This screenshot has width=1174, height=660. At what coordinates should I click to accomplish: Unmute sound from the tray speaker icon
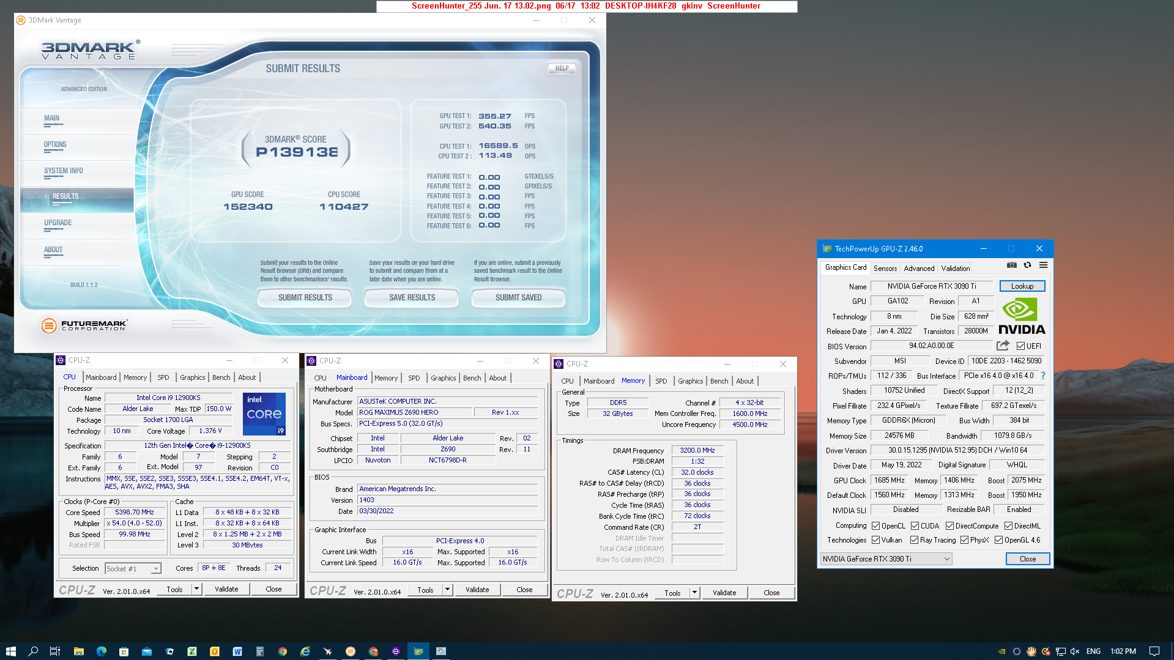pos(1075,651)
